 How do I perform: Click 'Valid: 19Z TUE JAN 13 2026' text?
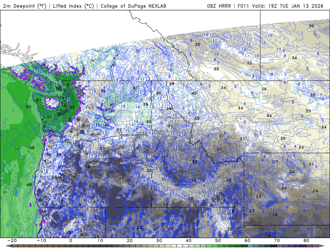point(288,6)
